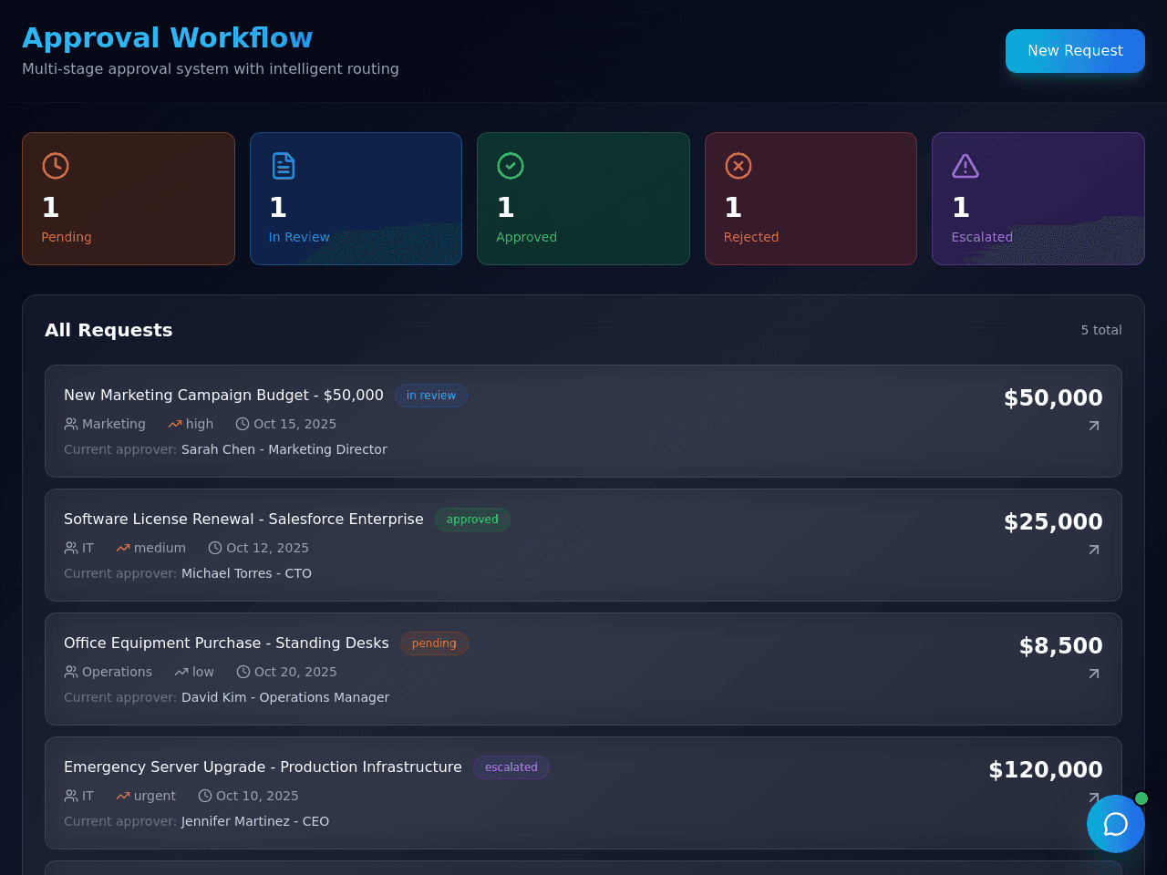Click the clock icon beside Oct 15, 2025
The width and height of the screenshot is (1167, 875).
[x=243, y=424]
